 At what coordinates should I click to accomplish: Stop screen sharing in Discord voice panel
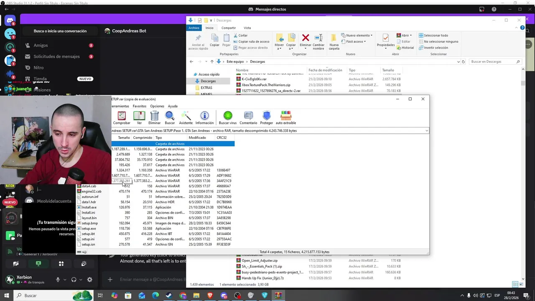(x=38, y=263)
